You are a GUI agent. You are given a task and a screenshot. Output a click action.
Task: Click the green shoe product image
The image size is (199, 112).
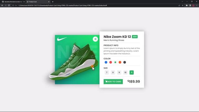coord(74,62)
